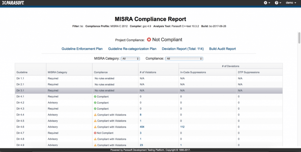
Task: Click warning triangle icon for Dir 4.6
Action: 95,127
